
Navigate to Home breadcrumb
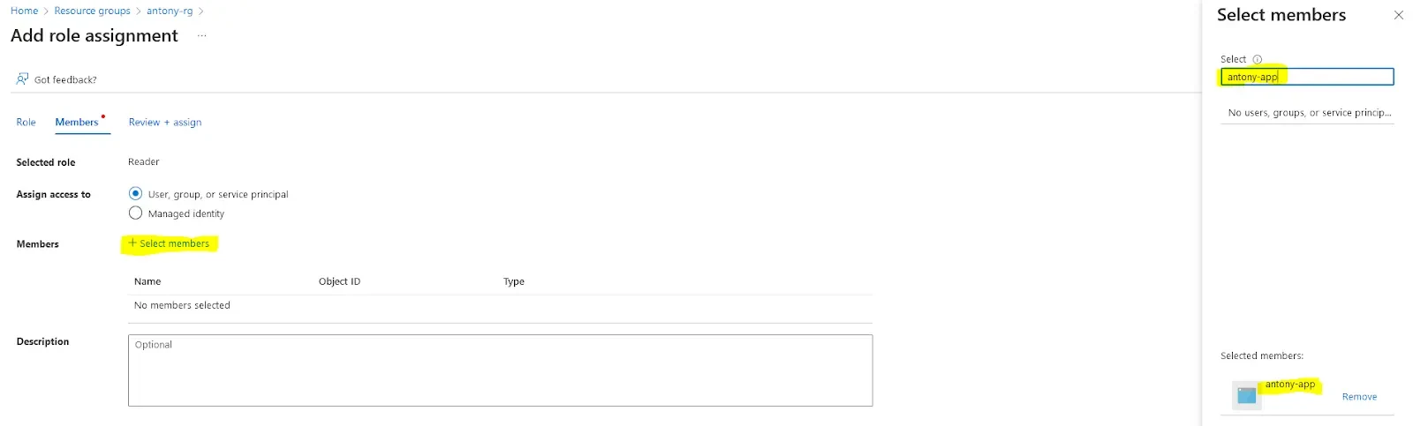click(x=24, y=11)
